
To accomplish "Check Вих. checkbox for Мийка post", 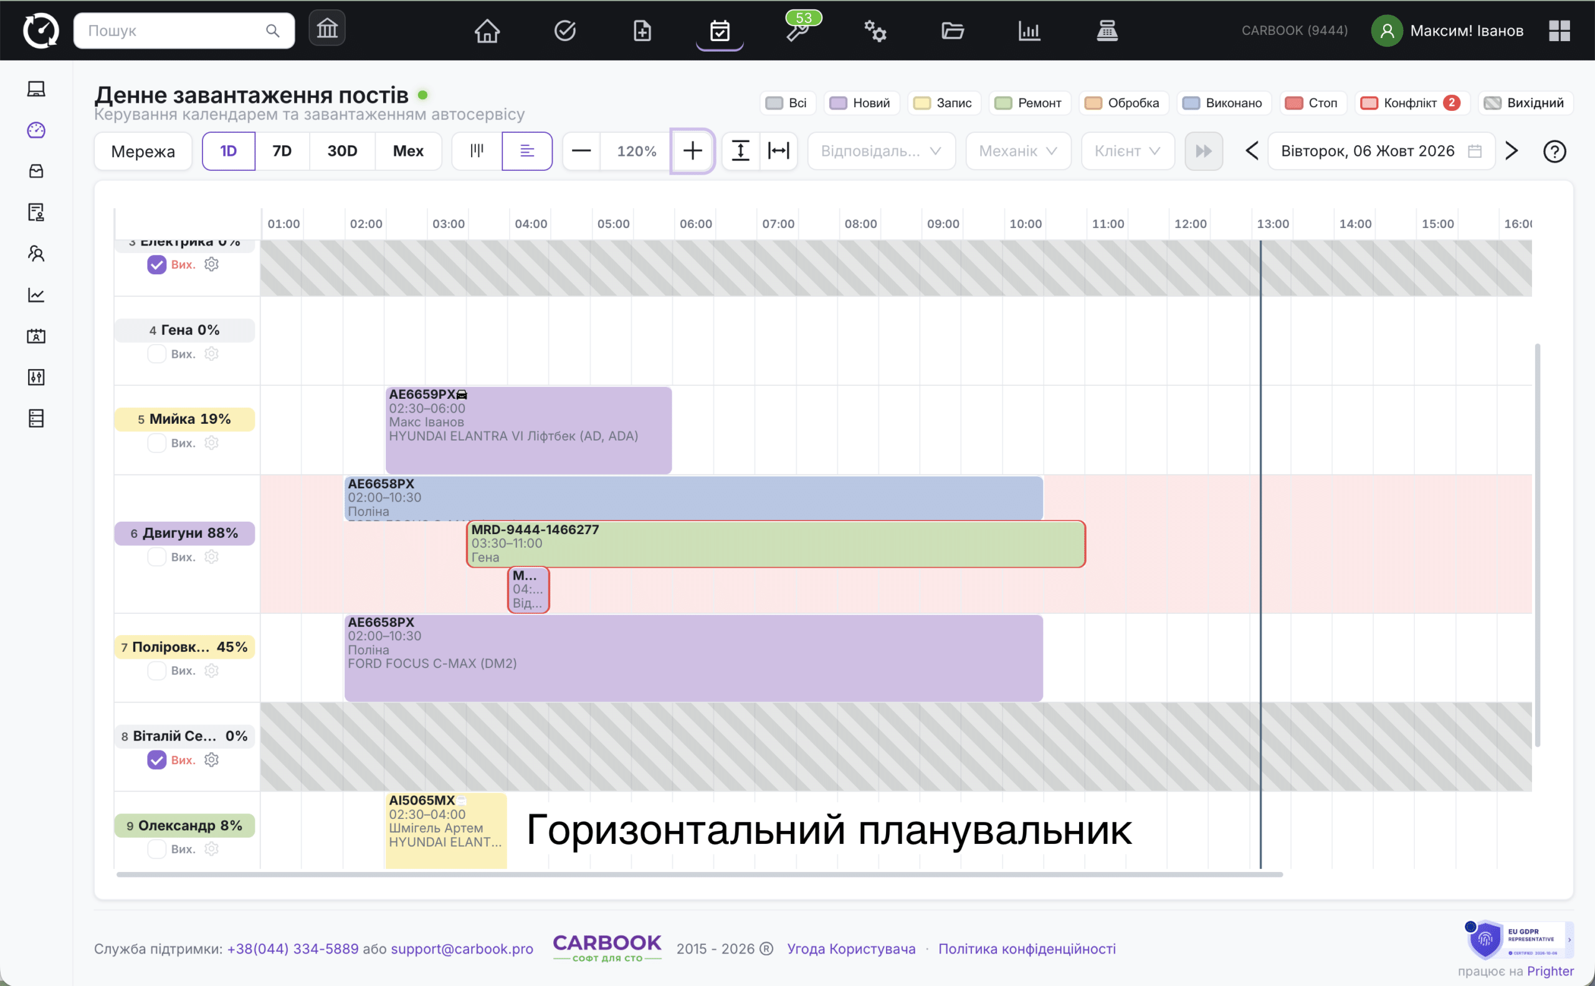I will click(156, 443).
